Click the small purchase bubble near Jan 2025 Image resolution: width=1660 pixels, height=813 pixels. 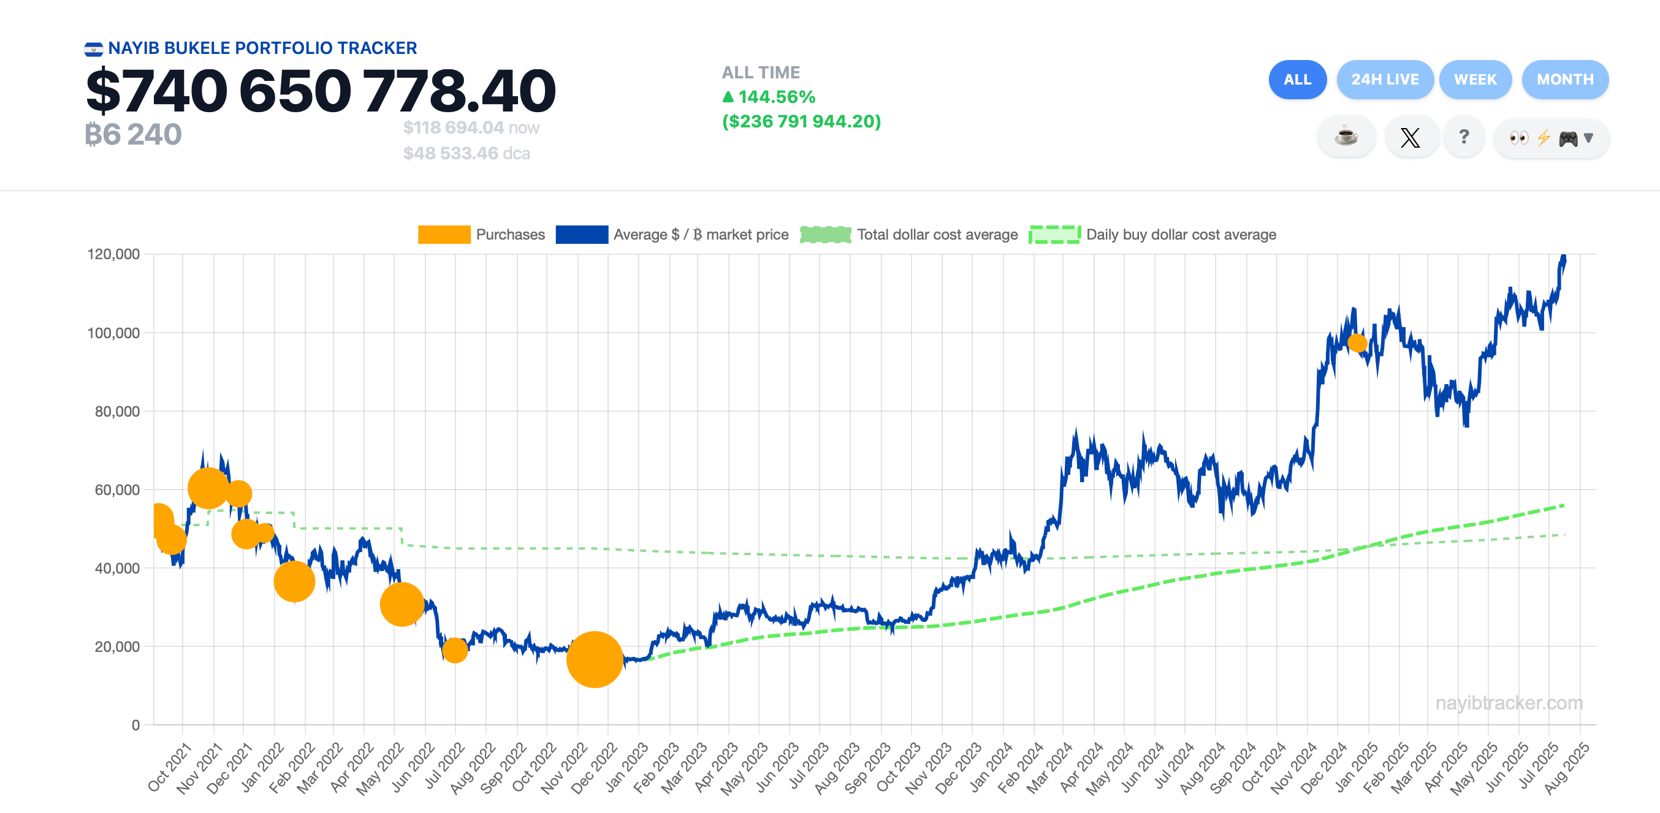pos(1357,342)
